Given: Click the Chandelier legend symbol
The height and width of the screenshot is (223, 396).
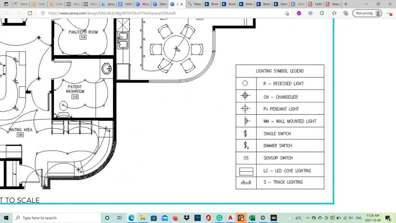Looking at the screenshot, I should pyautogui.click(x=245, y=95).
